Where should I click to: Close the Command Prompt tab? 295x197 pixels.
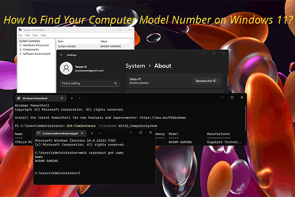[x=82, y=133]
